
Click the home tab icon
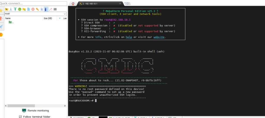[73, 4]
